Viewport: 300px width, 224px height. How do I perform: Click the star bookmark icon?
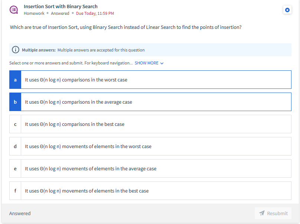tap(287, 10)
